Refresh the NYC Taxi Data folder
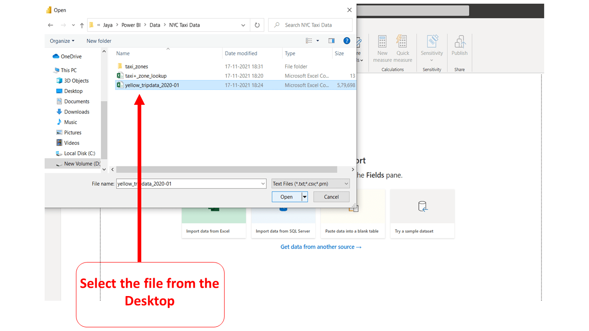This screenshot has width=589, height=331. pyautogui.click(x=257, y=25)
